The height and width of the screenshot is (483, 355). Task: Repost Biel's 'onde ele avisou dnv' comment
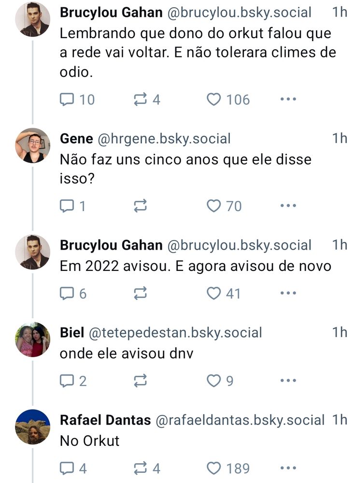coord(140,381)
